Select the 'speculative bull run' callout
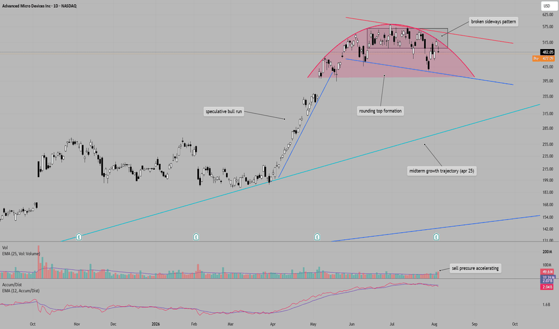 (224, 111)
